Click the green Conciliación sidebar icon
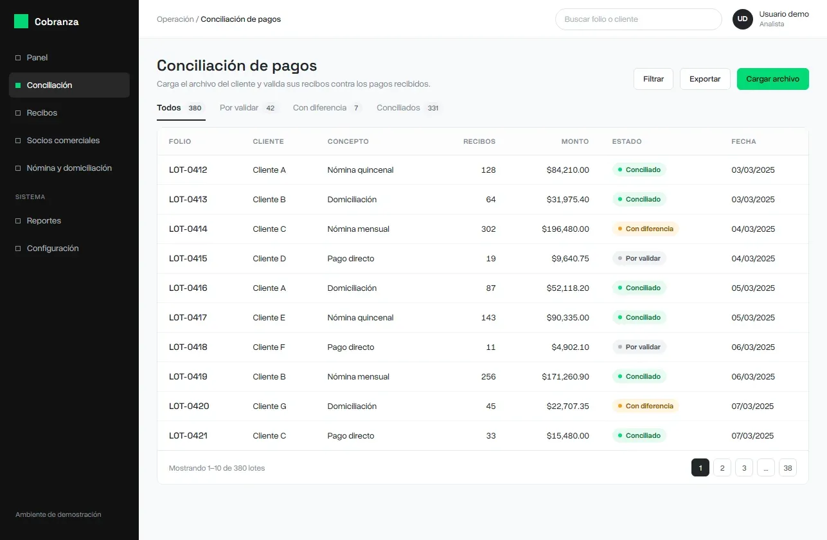 18,85
